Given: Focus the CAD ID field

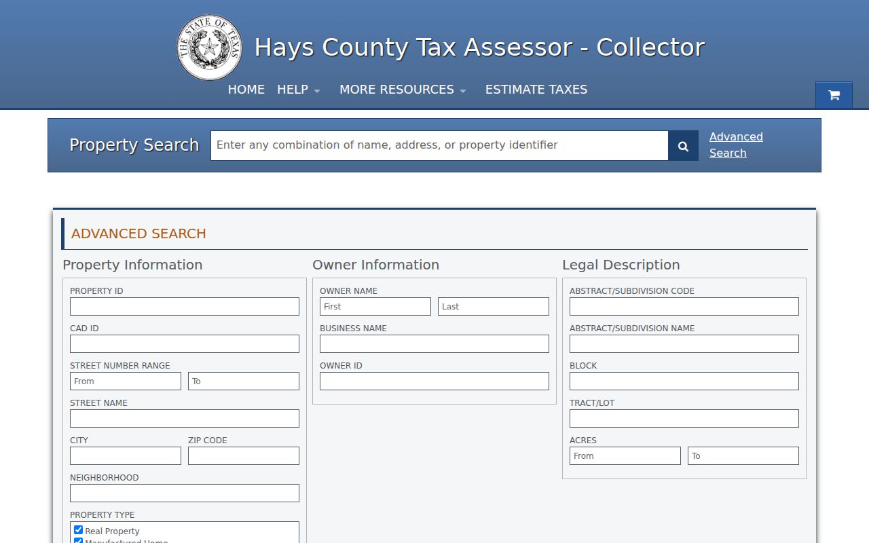Looking at the screenshot, I should [x=185, y=343].
